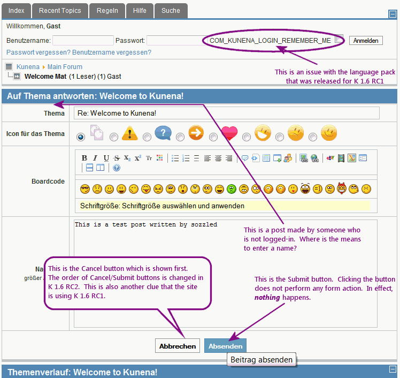Tick the remember me login checkbox

coord(339,39)
